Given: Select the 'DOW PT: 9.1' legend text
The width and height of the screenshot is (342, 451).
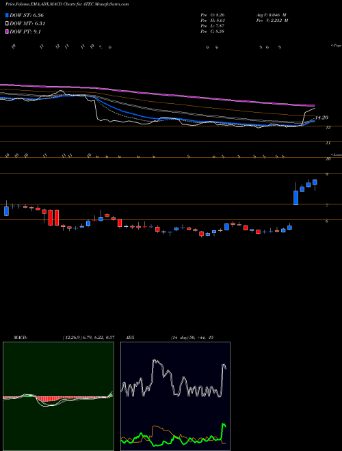Looking at the screenshot, I should [x=25, y=32].
